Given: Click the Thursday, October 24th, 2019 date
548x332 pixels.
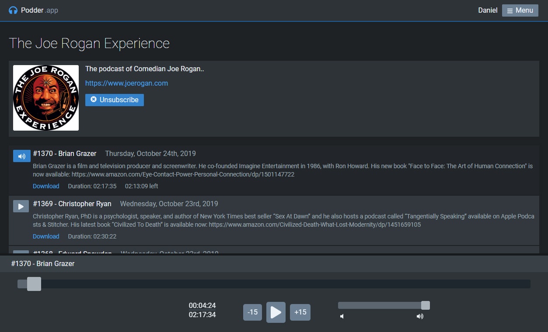Looking at the screenshot, I should pos(150,154).
